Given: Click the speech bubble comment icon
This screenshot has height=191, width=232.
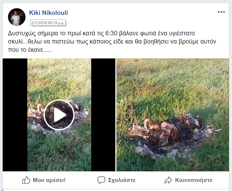Looking at the screenshot, I should click(x=101, y=180).
